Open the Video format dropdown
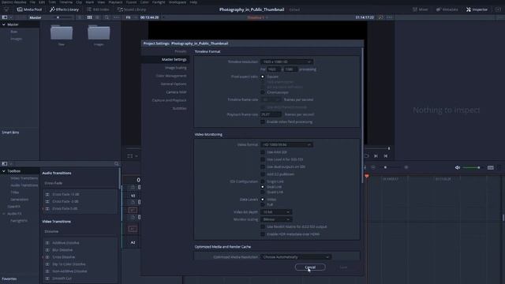Image resolution: width=505 pixels, height=284 pixels. [x=286, y=145]
